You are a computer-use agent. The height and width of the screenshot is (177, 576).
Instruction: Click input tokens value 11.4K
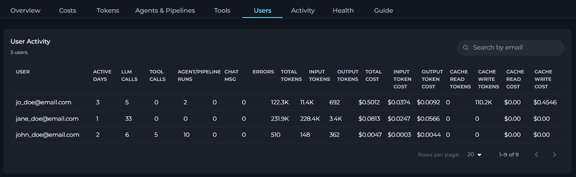308,102
